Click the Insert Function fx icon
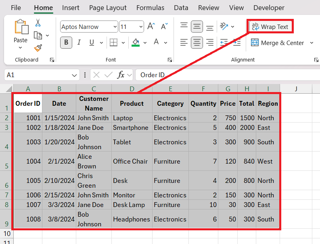The height and width of the screenshot is (244, 320). pyautogui.click(x=121, y=75)
